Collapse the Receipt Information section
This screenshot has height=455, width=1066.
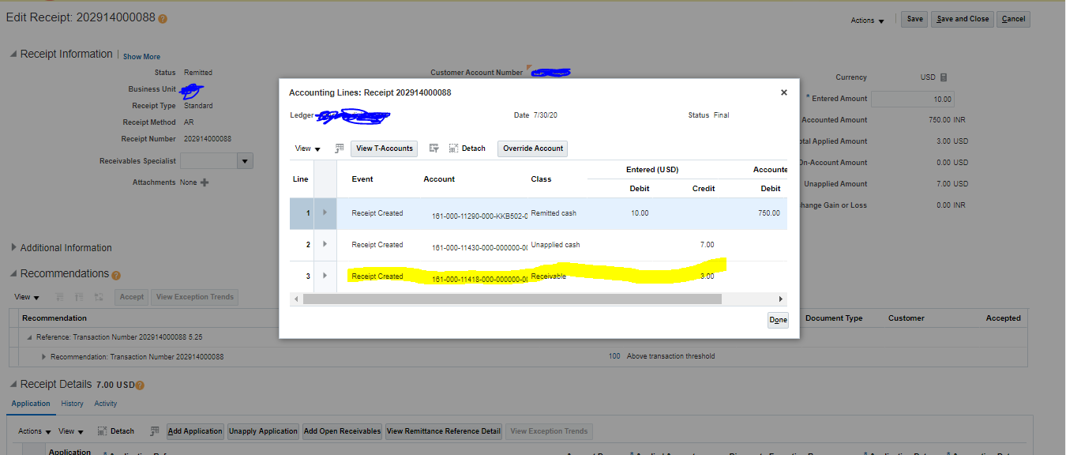coord(13,55)
